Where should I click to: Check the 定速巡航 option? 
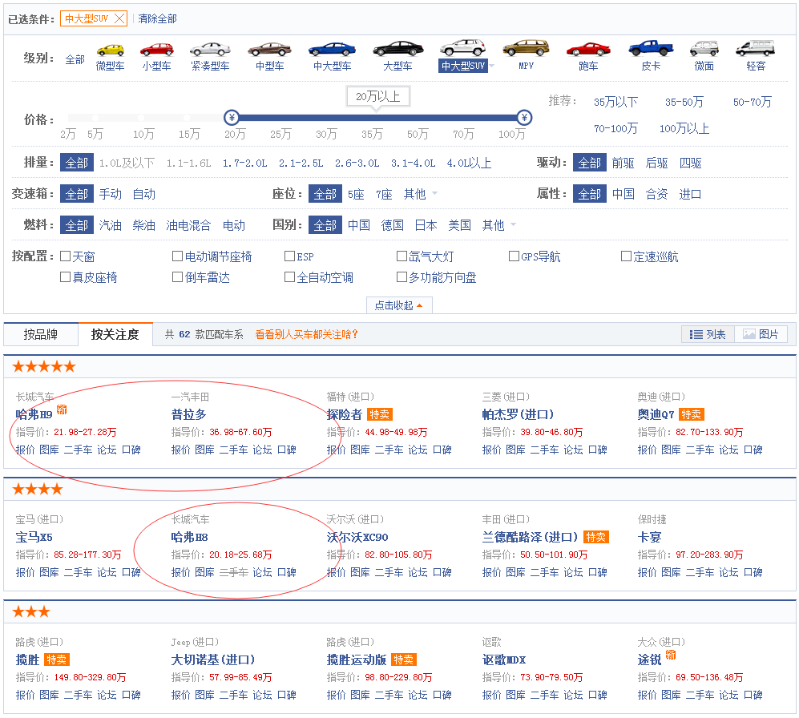pyautogui.click(x=626, y=256)
